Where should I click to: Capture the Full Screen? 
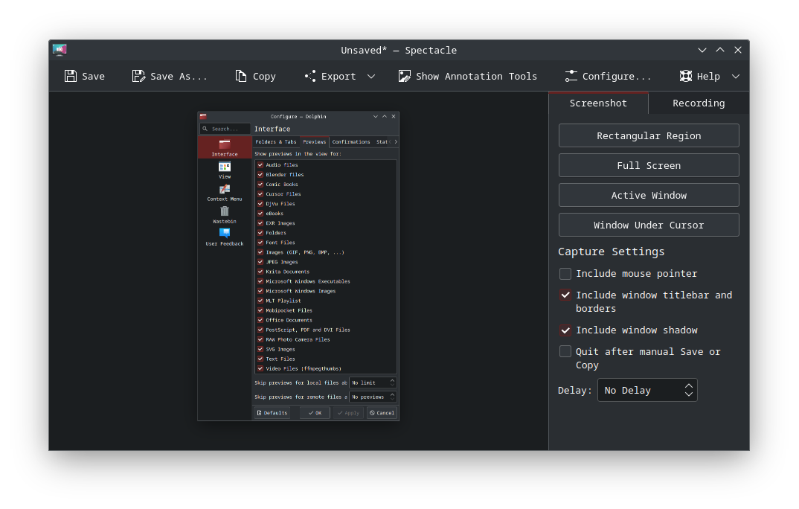649,165
